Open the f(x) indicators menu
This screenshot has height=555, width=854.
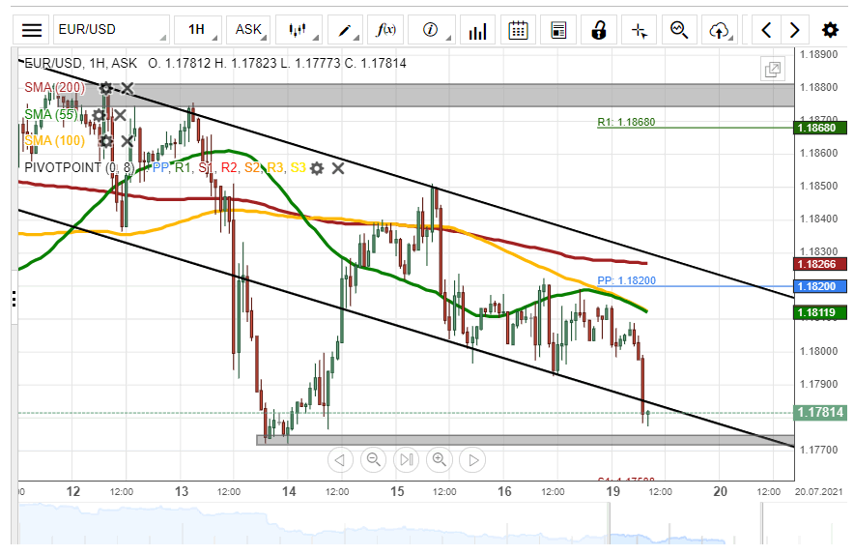[385, 29]
